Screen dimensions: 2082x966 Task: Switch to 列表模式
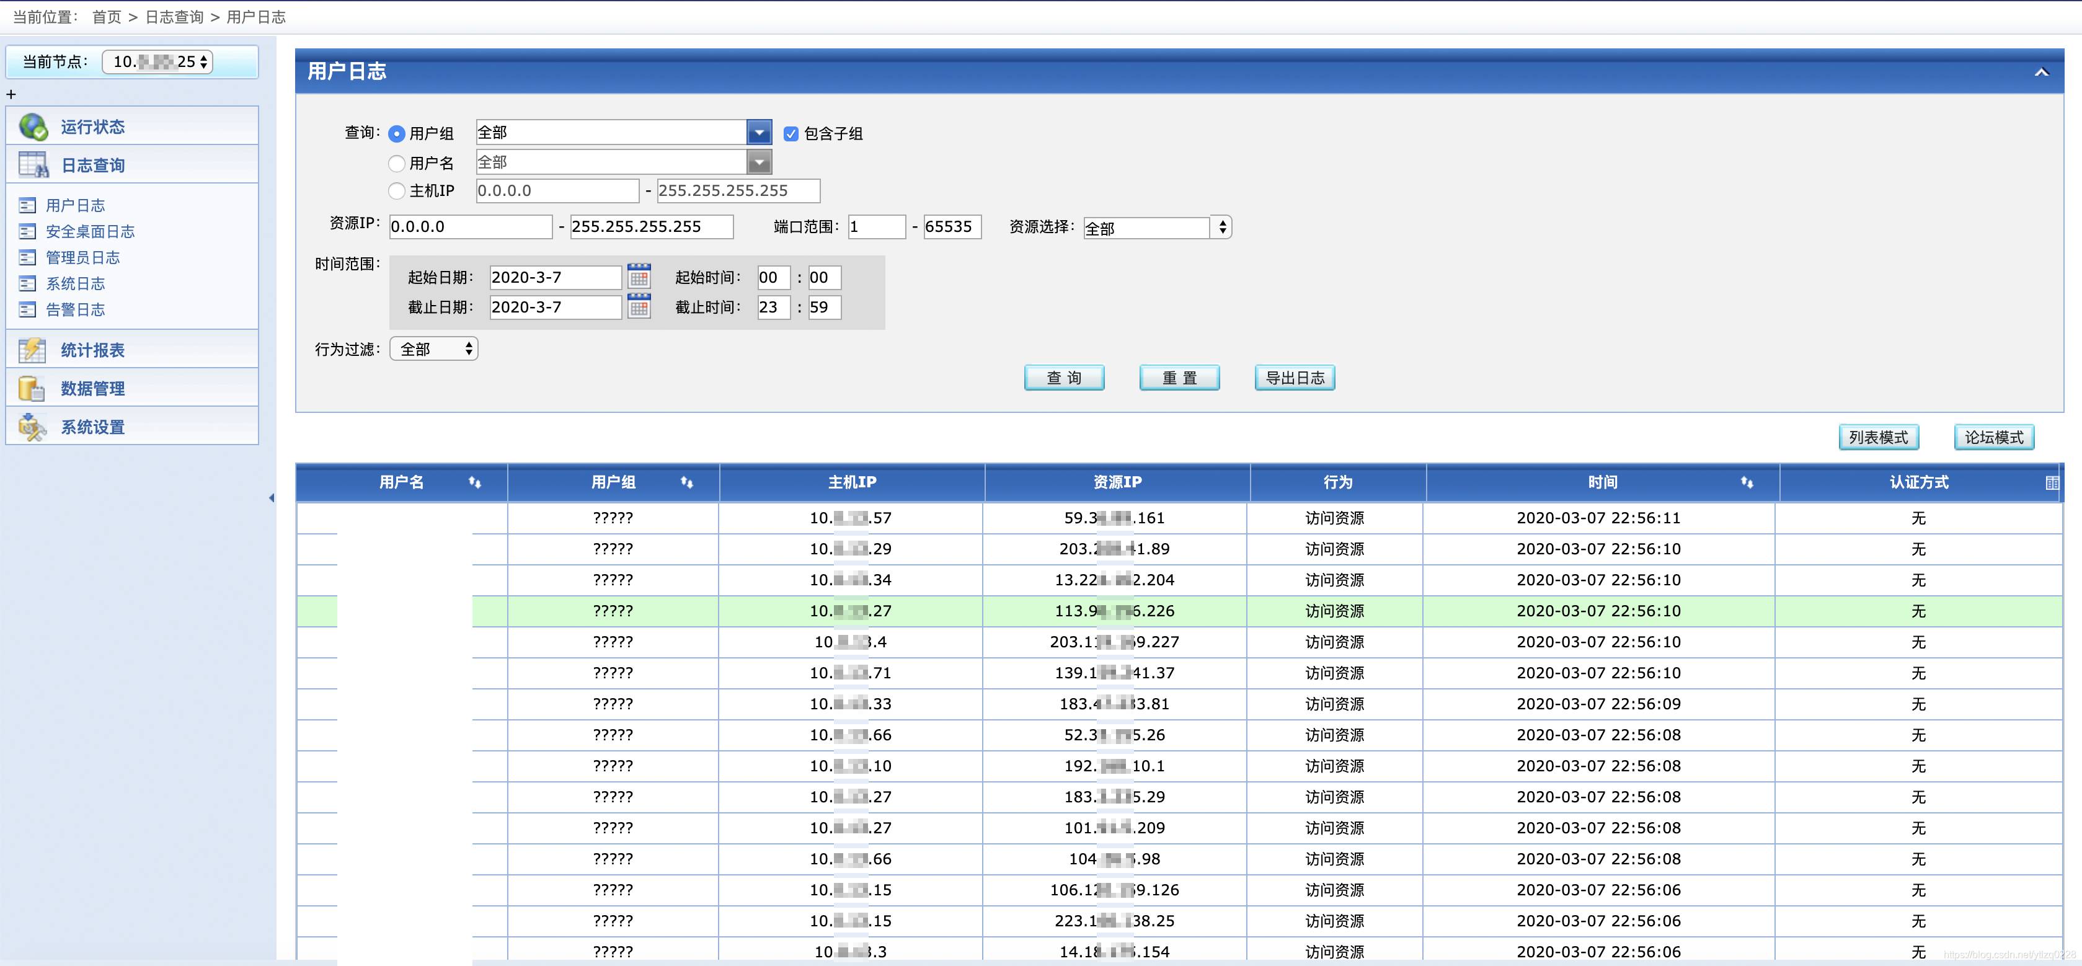[x=1879, y=436]
